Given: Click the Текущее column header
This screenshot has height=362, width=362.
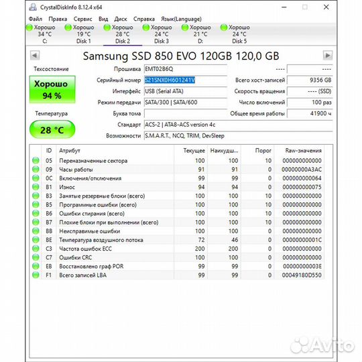Looking at the screenshot, I should pyautogui.click(x=190, y=151).
